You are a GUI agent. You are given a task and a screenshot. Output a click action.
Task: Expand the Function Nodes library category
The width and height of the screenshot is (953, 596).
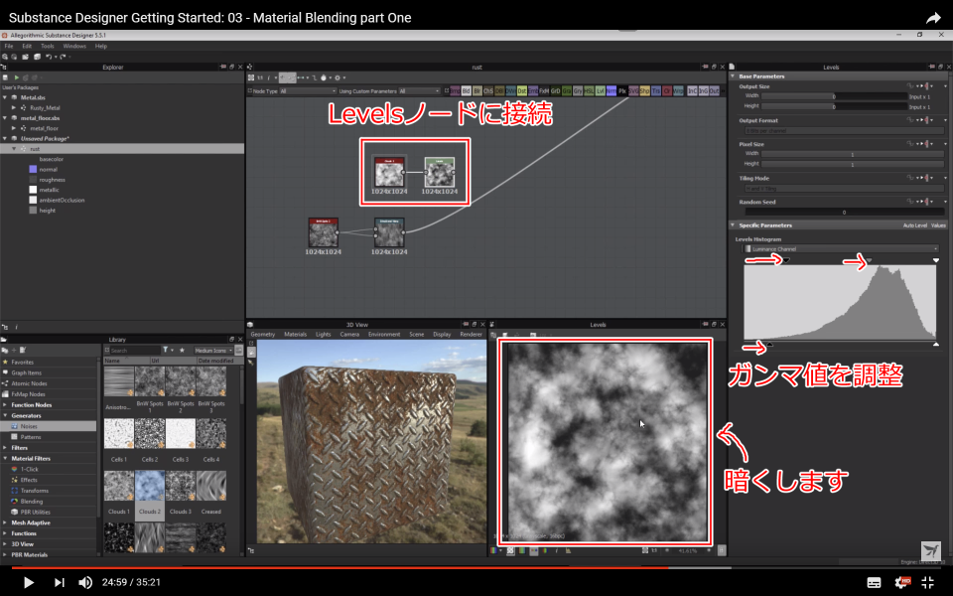click(x=6, y=404)
